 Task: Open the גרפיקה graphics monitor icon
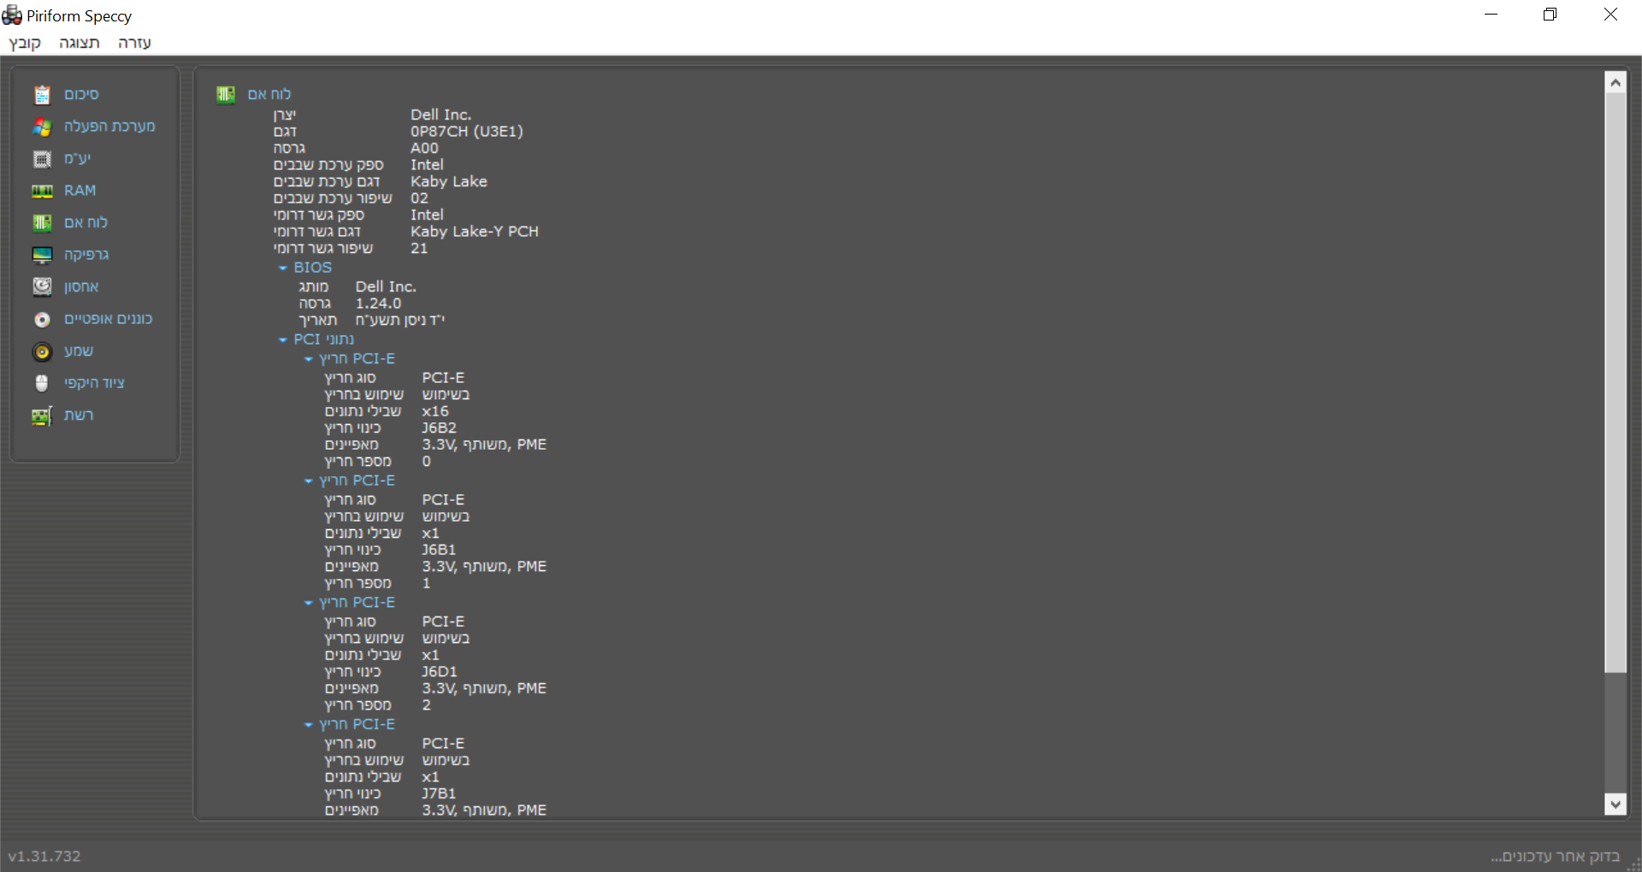42,255
